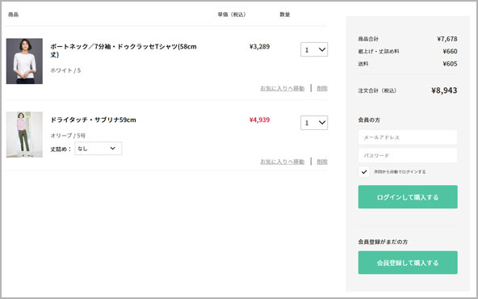
Task: Move the white T-shirt to favorites
Action: click(282, 88)
